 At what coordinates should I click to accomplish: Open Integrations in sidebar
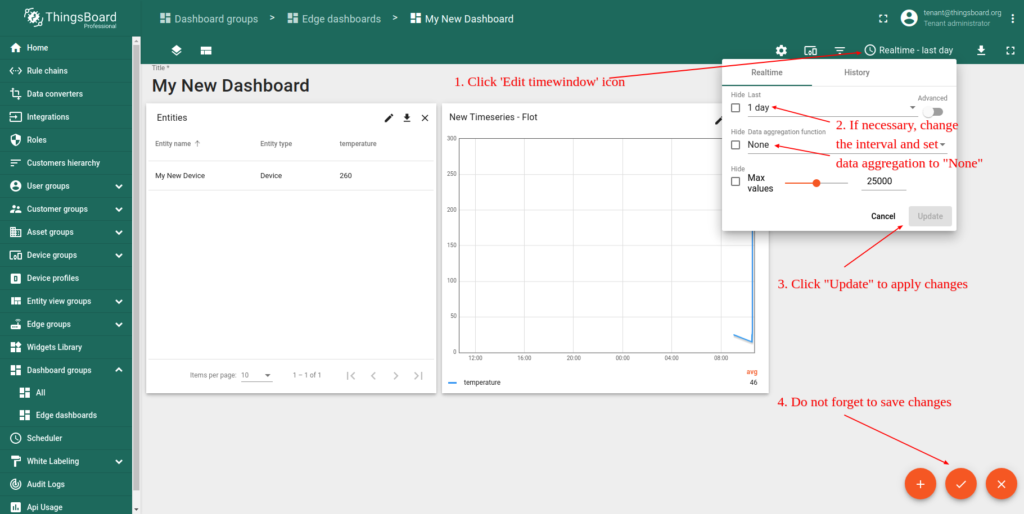pos(66,117)
